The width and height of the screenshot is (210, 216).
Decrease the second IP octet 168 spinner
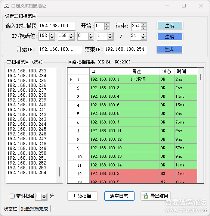point(71,38)
